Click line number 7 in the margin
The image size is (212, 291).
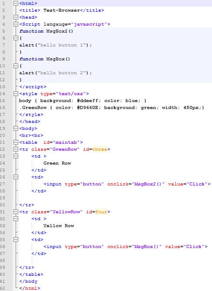click(x=3, y=45)
